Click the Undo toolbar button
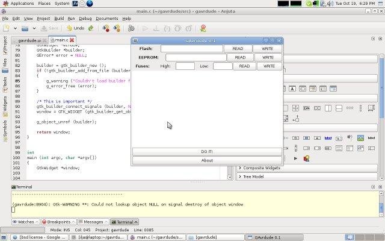This screenshot has height=241, width=385. (76, 28)
